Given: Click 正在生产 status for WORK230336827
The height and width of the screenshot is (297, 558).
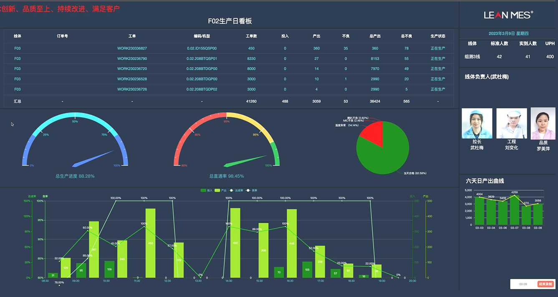Looking at the screenshot, I should tap(438, 48).
